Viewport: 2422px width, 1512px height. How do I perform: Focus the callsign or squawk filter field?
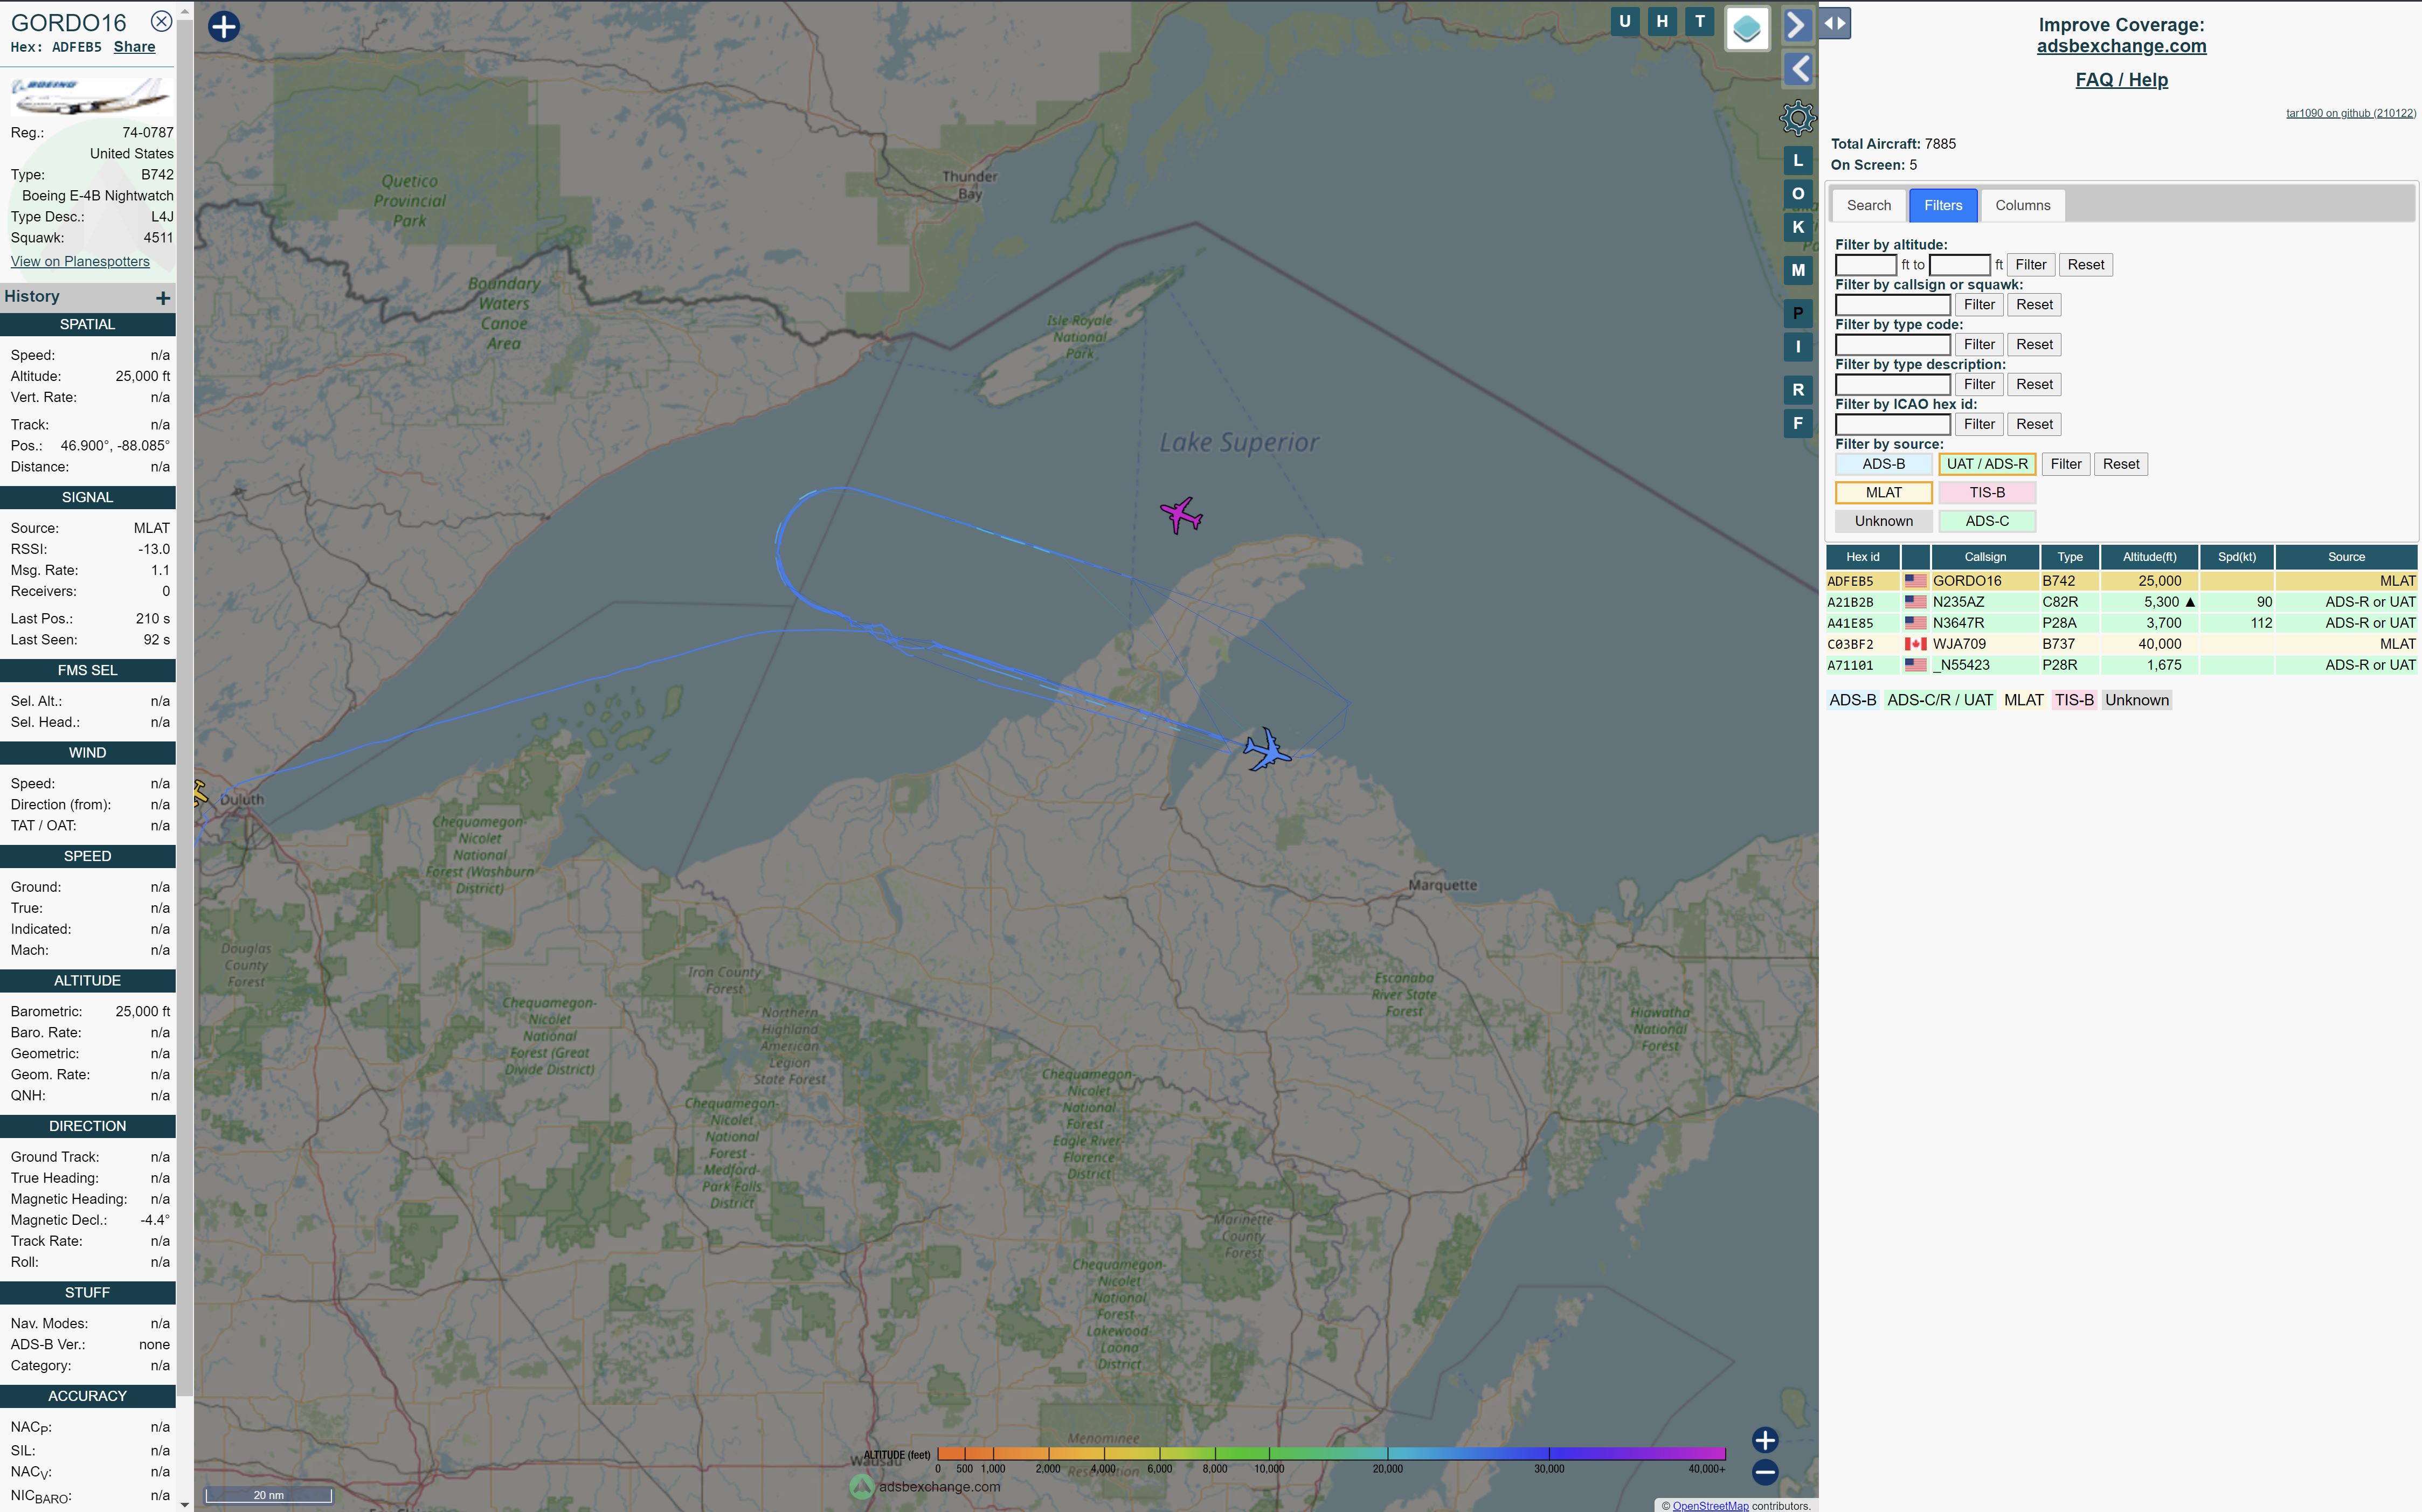pos(1892,305)
